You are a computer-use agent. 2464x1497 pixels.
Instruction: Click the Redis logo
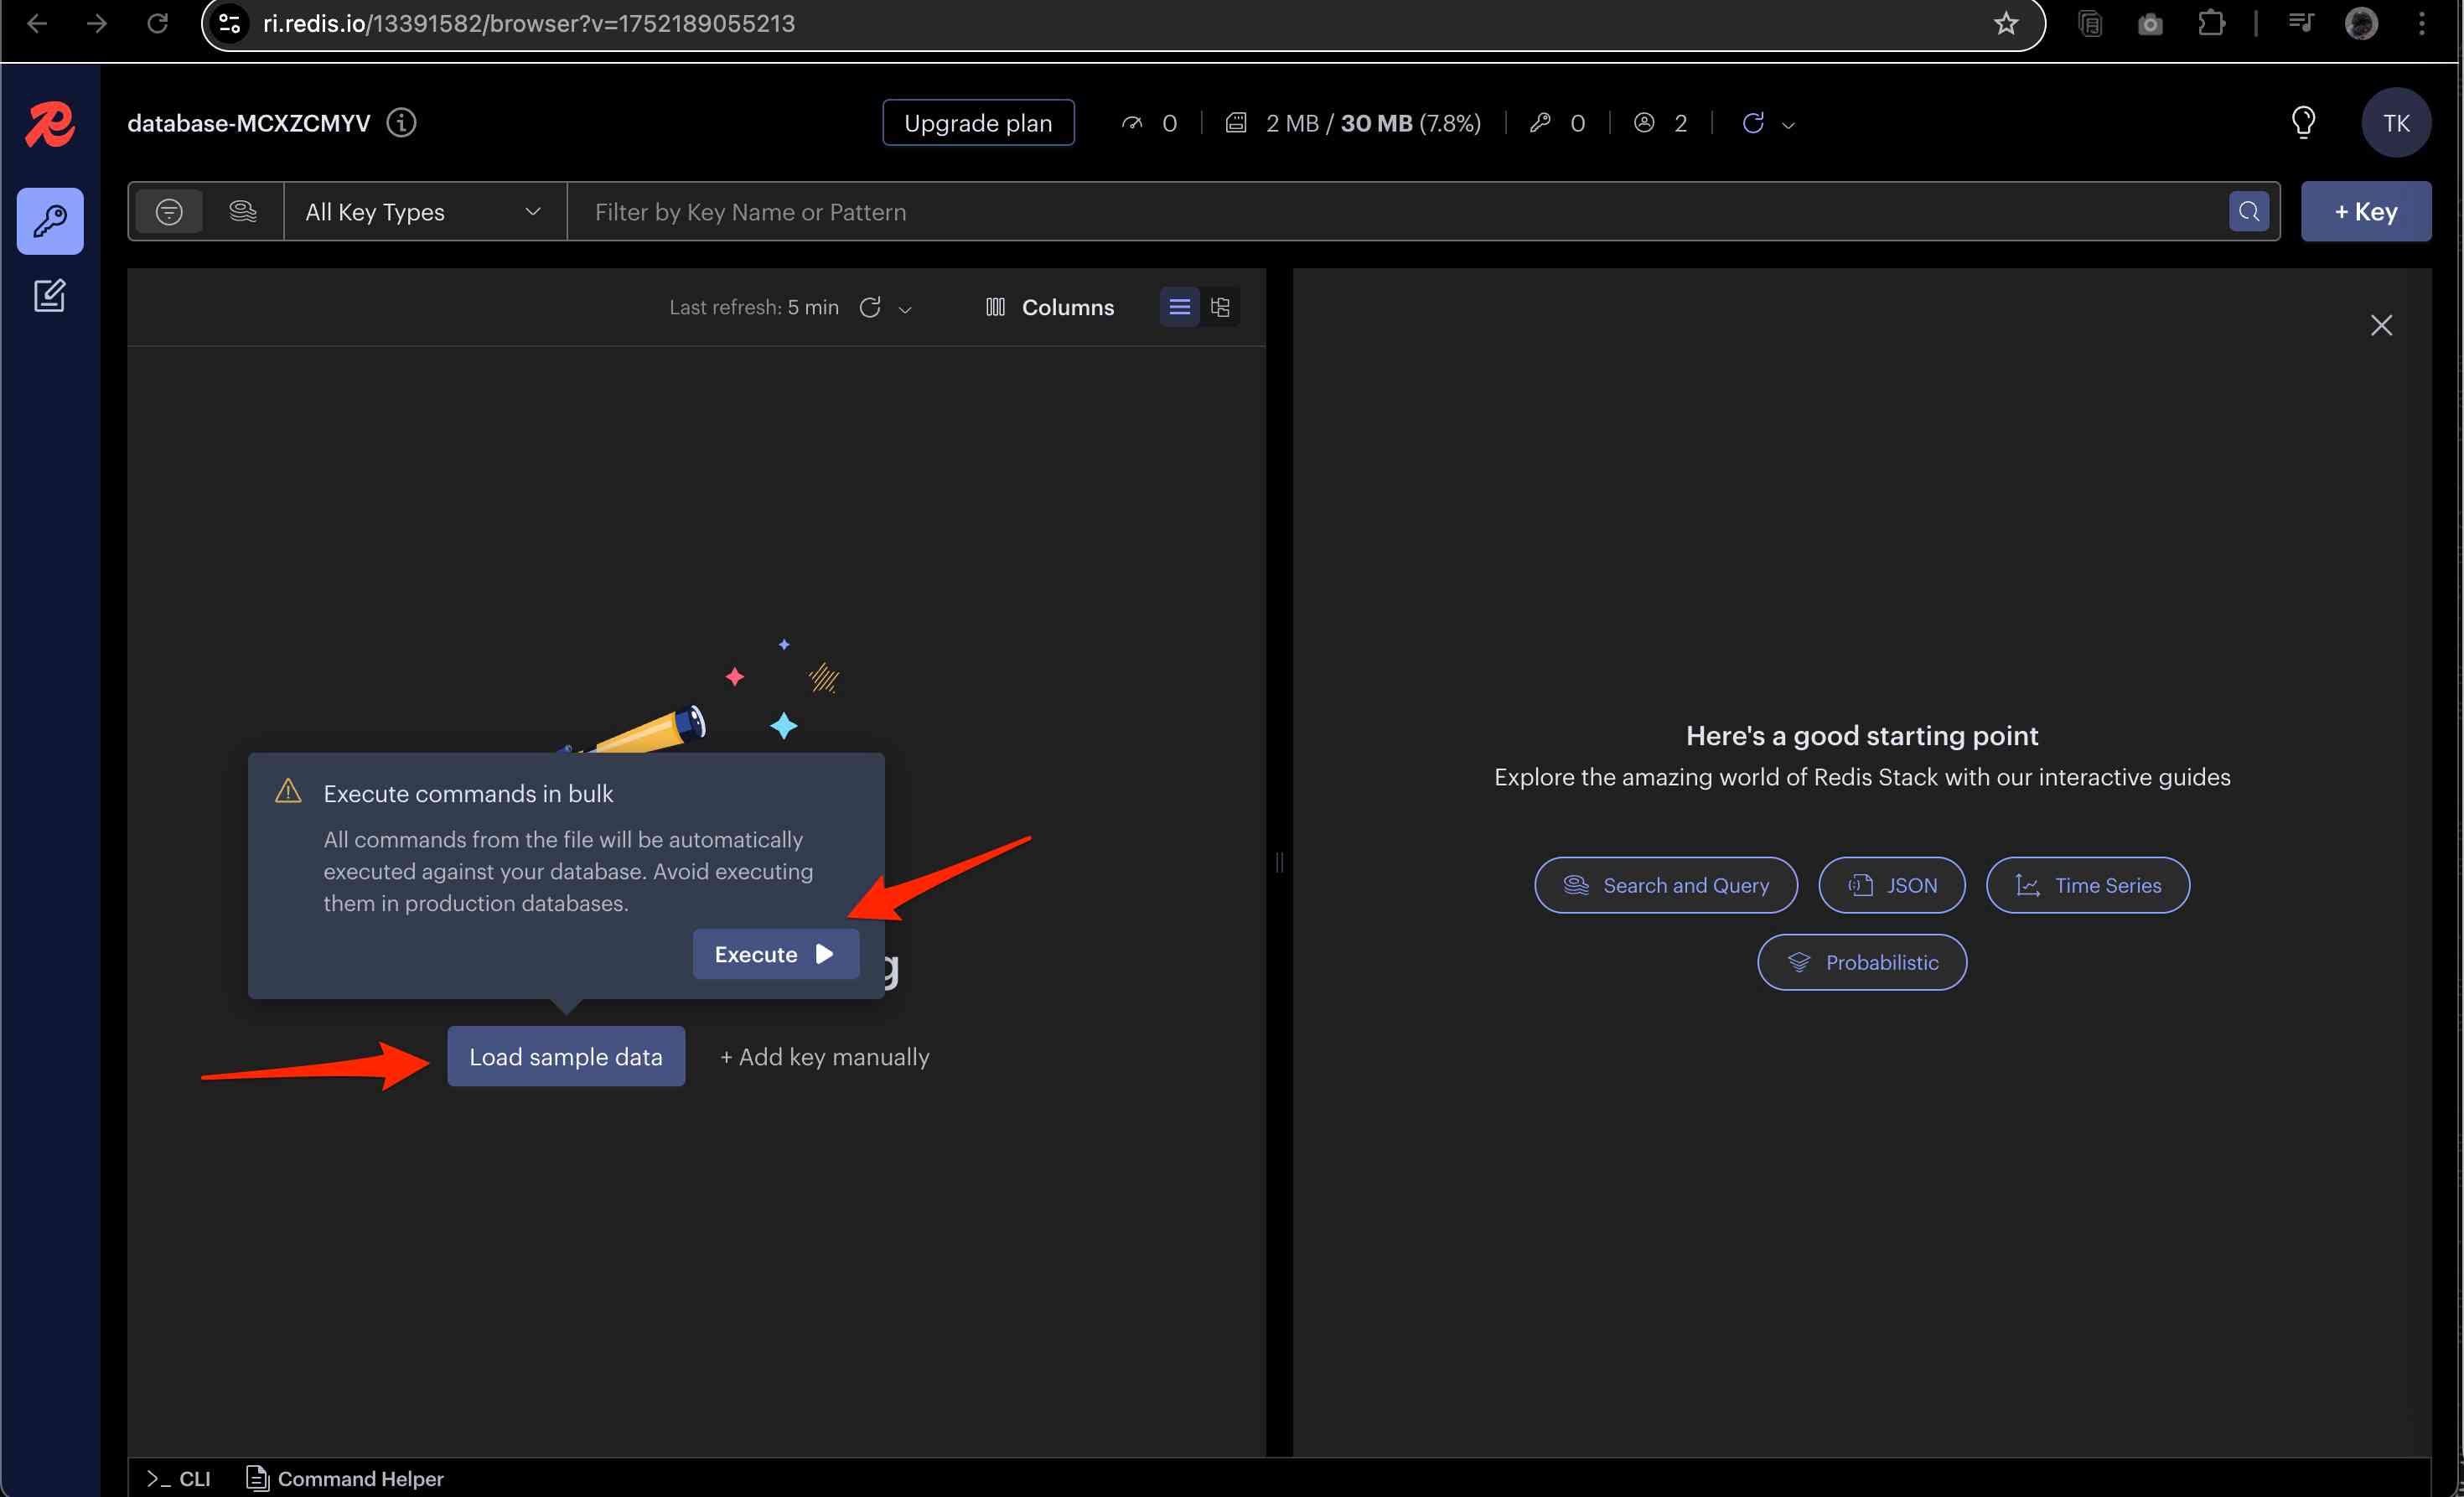(49, 125)
